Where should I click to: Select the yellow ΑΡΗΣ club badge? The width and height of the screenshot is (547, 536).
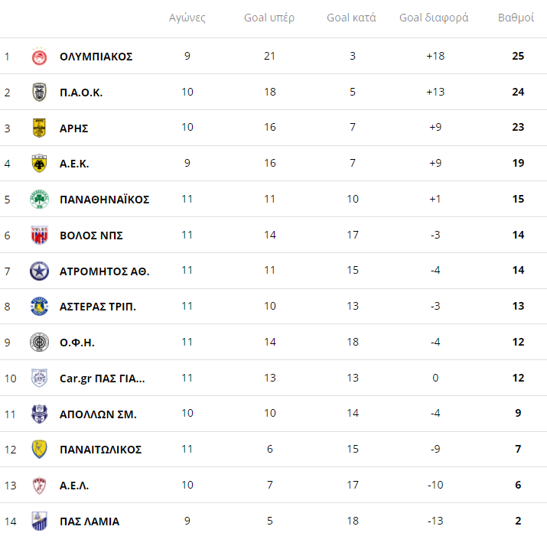39,128
